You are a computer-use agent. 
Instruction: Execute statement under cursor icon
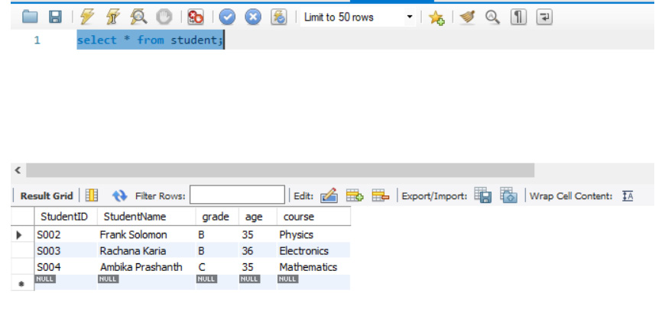coord(113,17)
